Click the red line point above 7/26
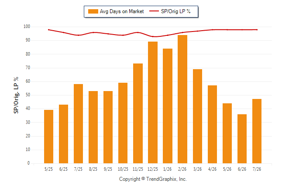 click(257, 30)
